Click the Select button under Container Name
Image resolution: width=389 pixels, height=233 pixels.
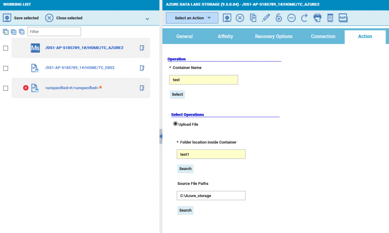(177, 94)
